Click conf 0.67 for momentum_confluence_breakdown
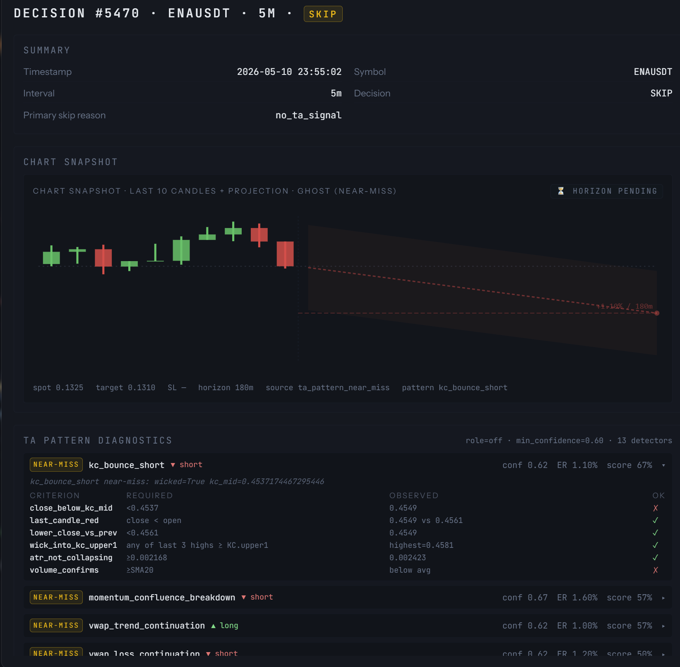This screenshot has height=667, width=680. click(525, 597)
